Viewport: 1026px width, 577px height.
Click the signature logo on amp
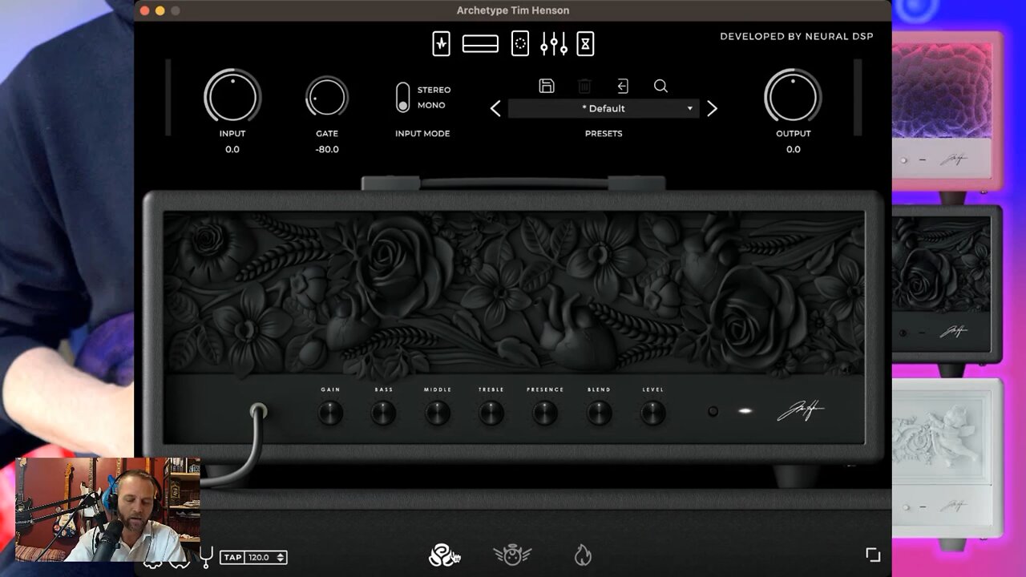tap(799, 412)
